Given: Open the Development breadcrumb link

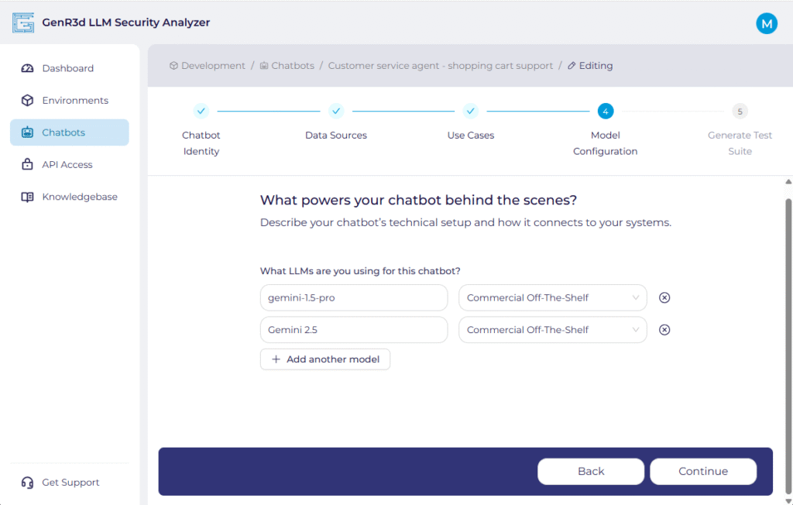Looking at the screenshot, I should [x=213, y=66].
